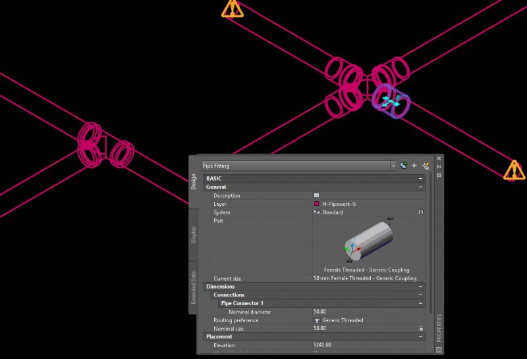Click the Quick Select icon

tap(426, 166)
